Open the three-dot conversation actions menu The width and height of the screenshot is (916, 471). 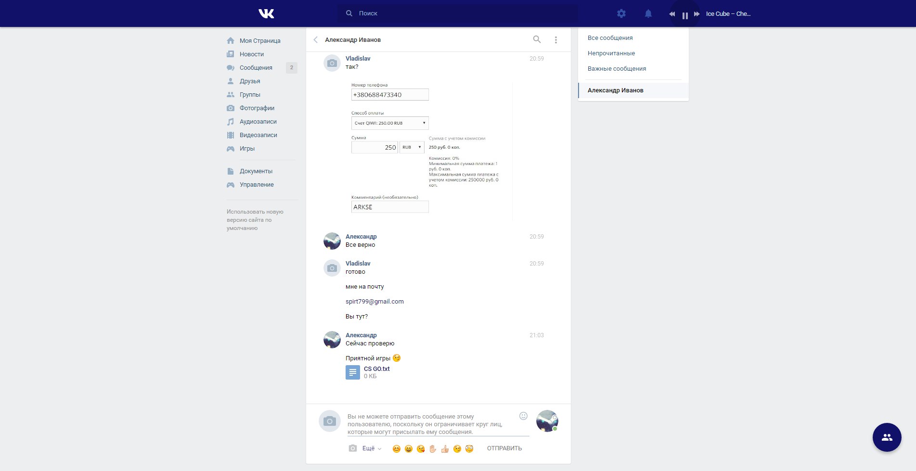555,40
